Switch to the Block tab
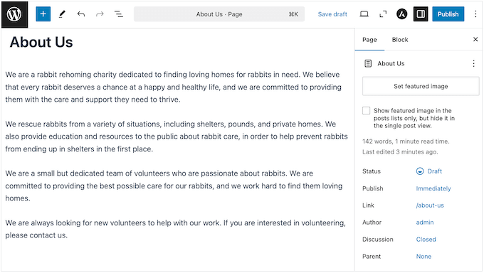484x273 pixels. tap(400, 40)
